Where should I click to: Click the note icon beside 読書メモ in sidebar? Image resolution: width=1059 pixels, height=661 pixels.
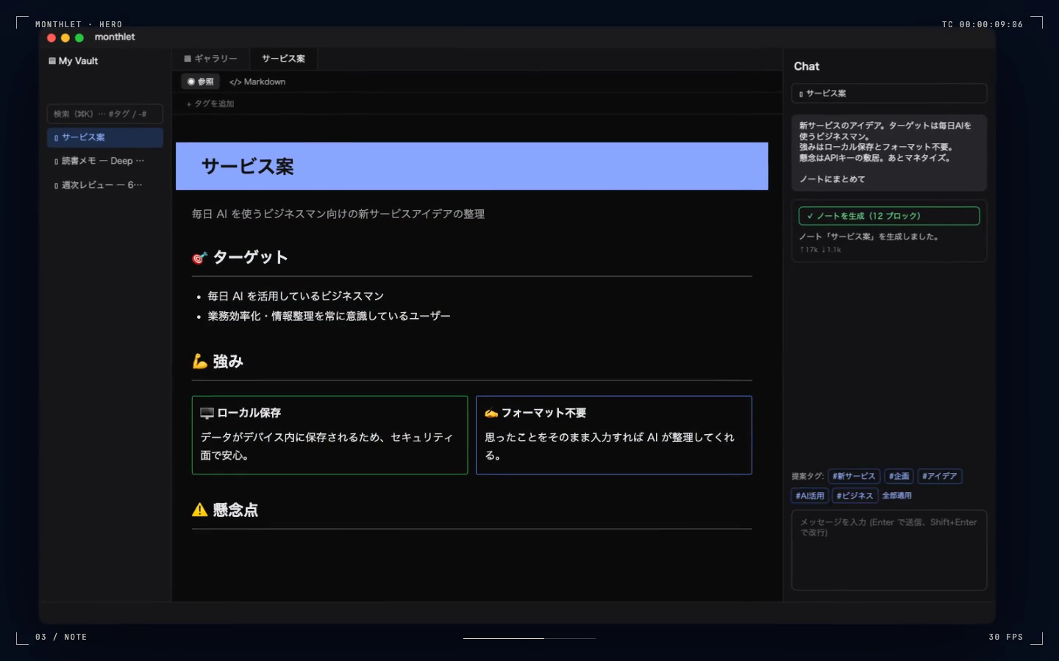(x=56, y=162)
